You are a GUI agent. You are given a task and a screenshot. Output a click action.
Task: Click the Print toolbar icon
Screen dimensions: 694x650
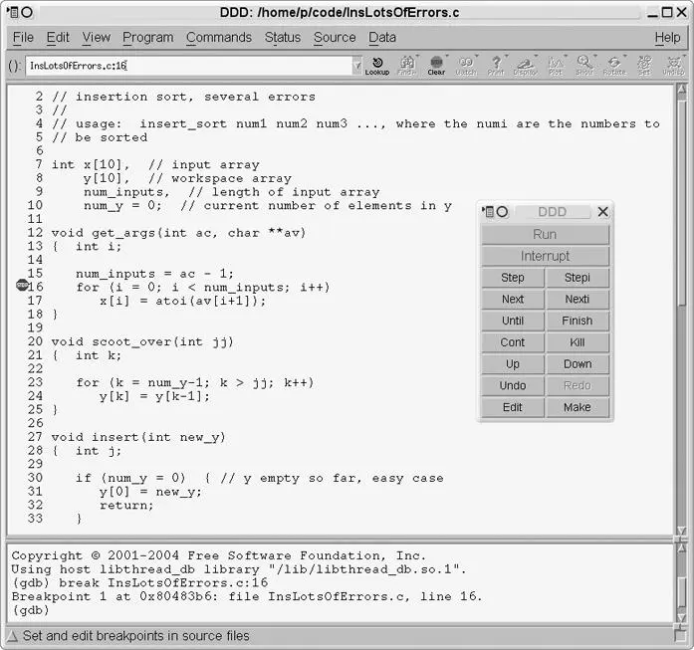(x=496, y=65)
